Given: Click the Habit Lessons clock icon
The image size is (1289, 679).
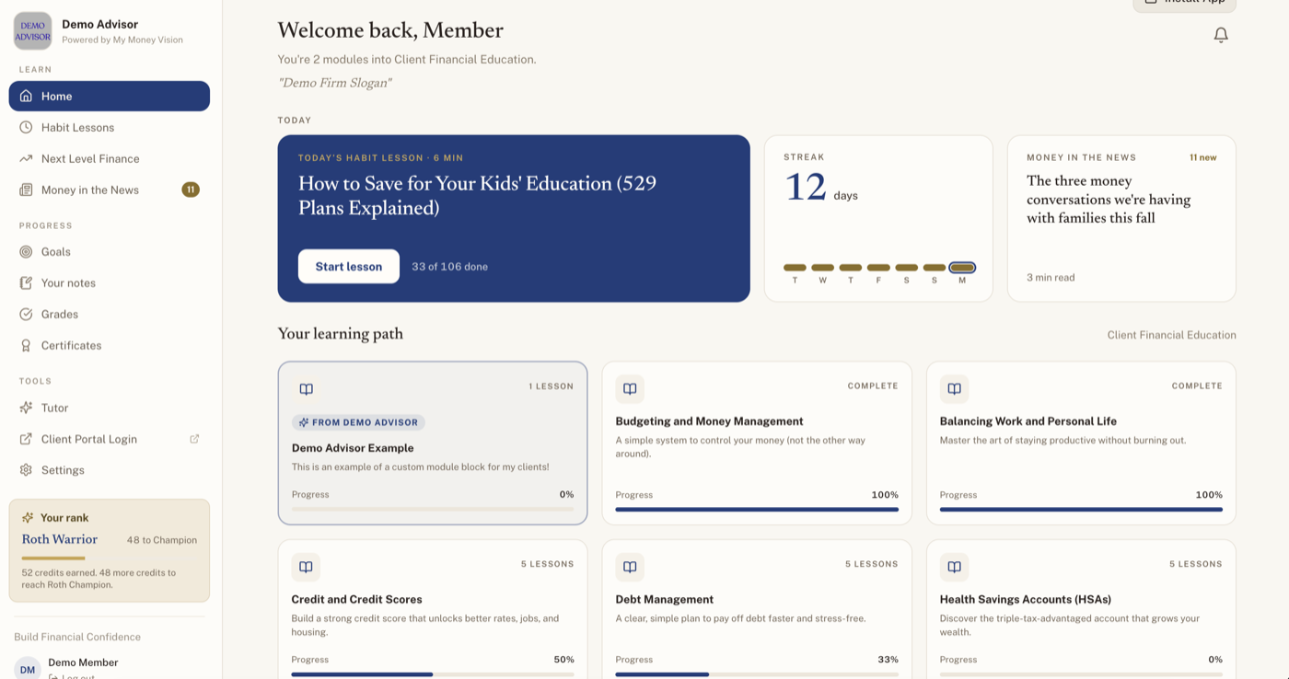Looking at the screenshot, I should (x=26, y=127).
